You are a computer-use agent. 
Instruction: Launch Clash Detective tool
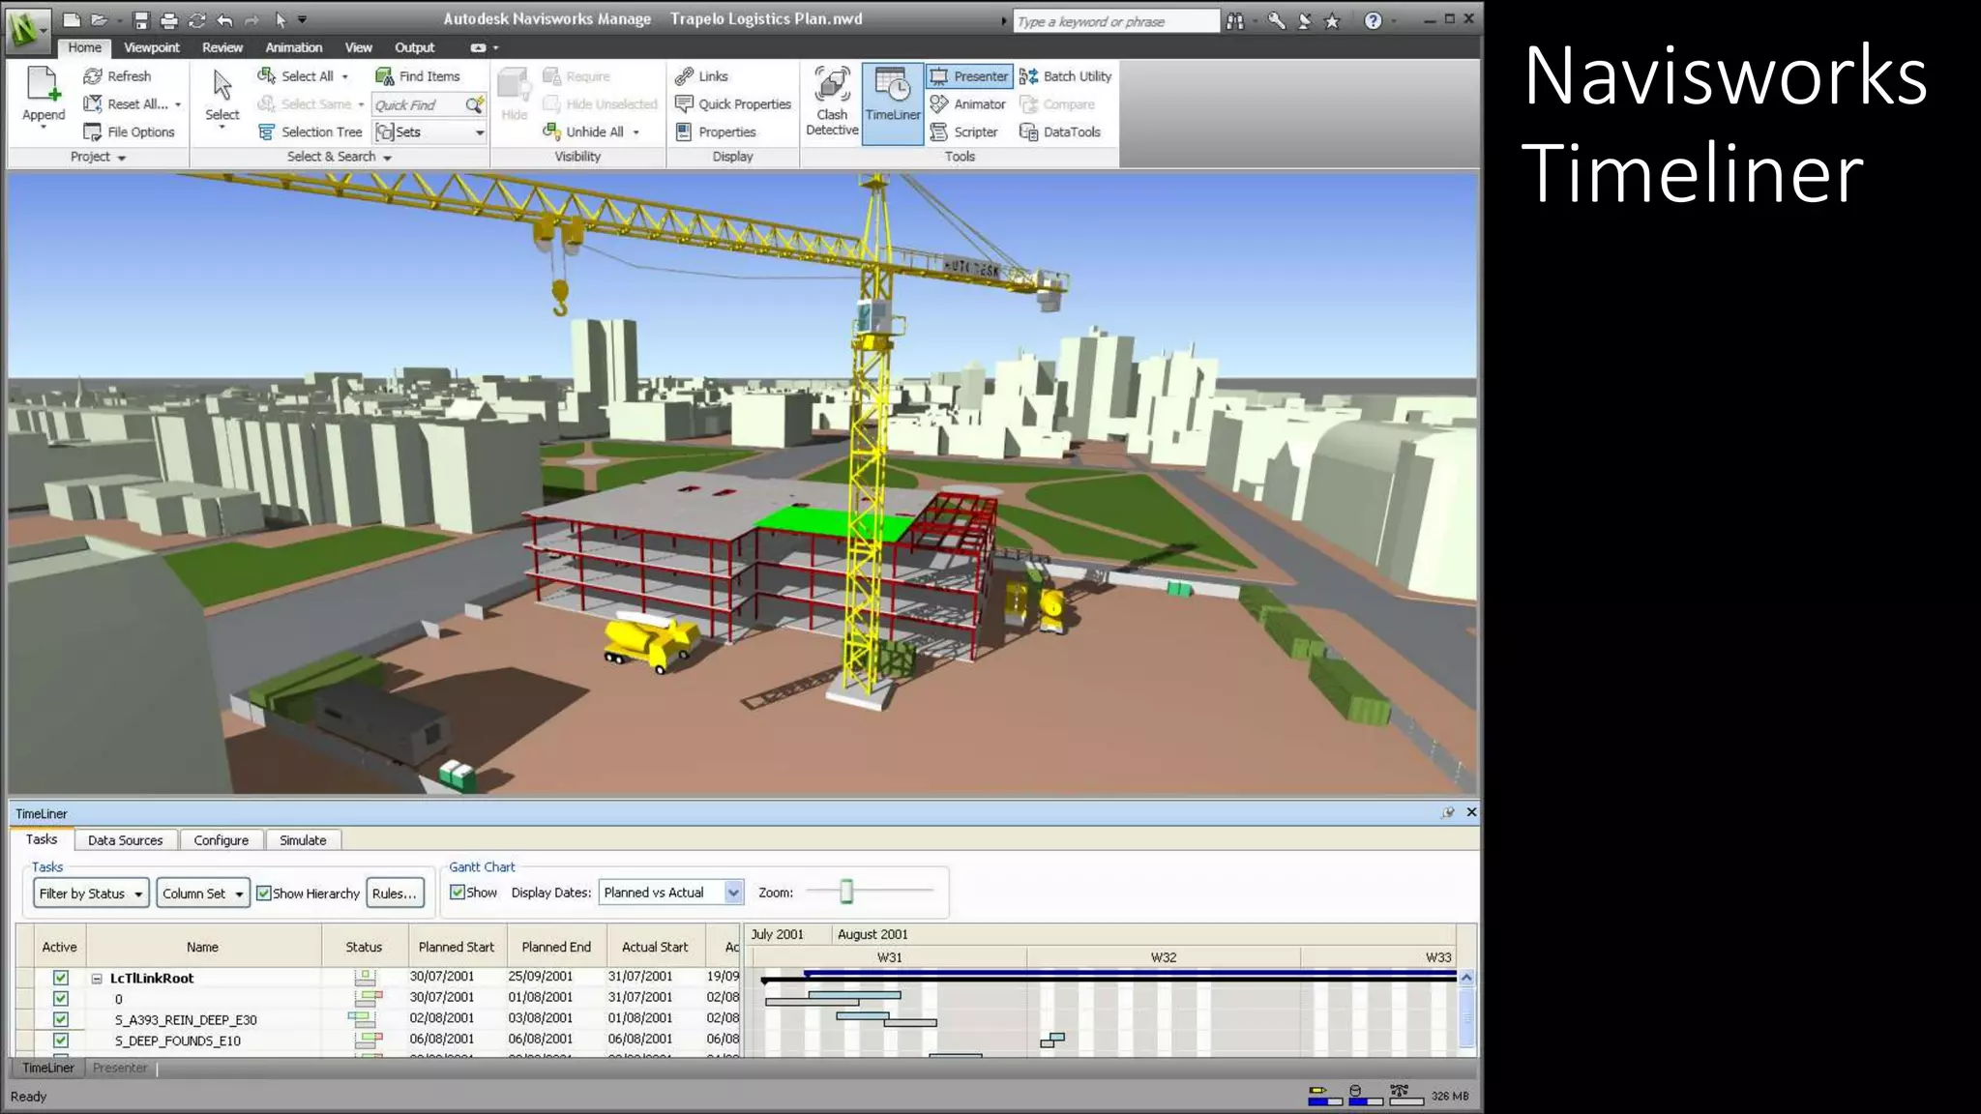coord(832,102)
